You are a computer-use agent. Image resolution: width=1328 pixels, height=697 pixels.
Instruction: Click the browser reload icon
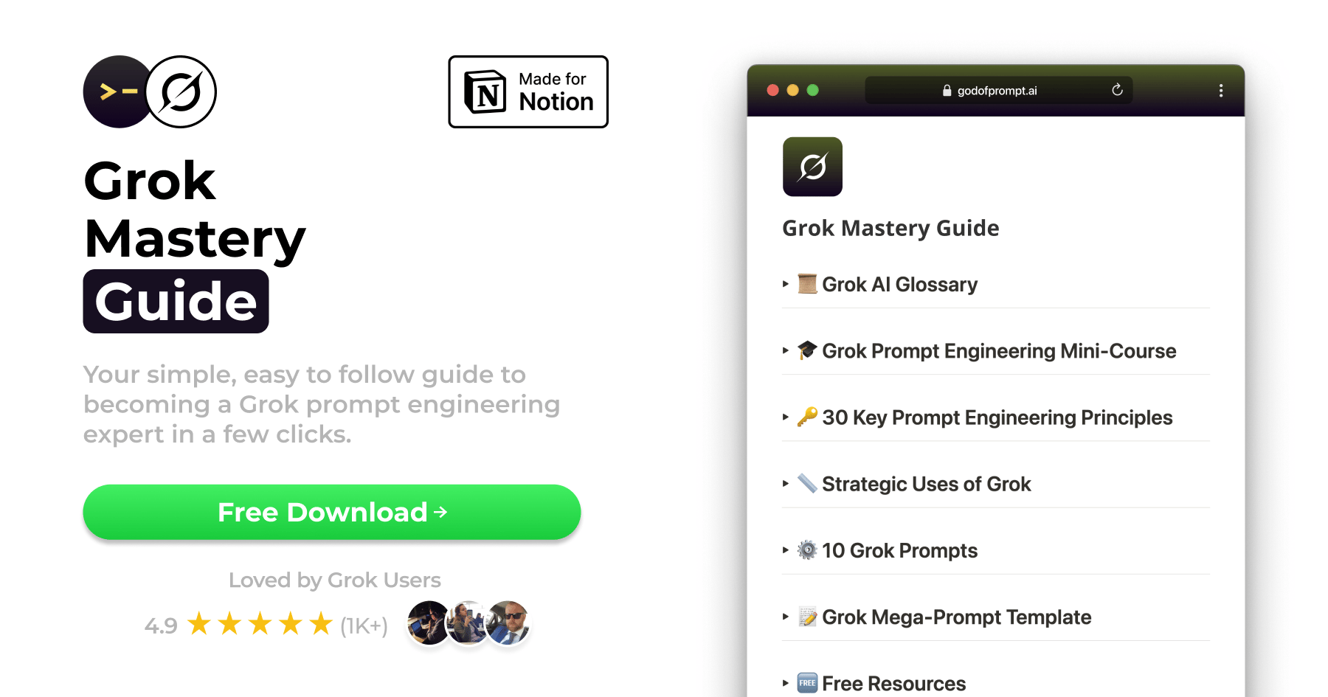tap(1117, 90)
